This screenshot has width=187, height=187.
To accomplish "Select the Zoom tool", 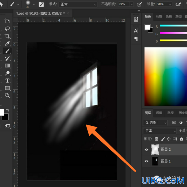I will pyautogui.click(x=7, y=95).
